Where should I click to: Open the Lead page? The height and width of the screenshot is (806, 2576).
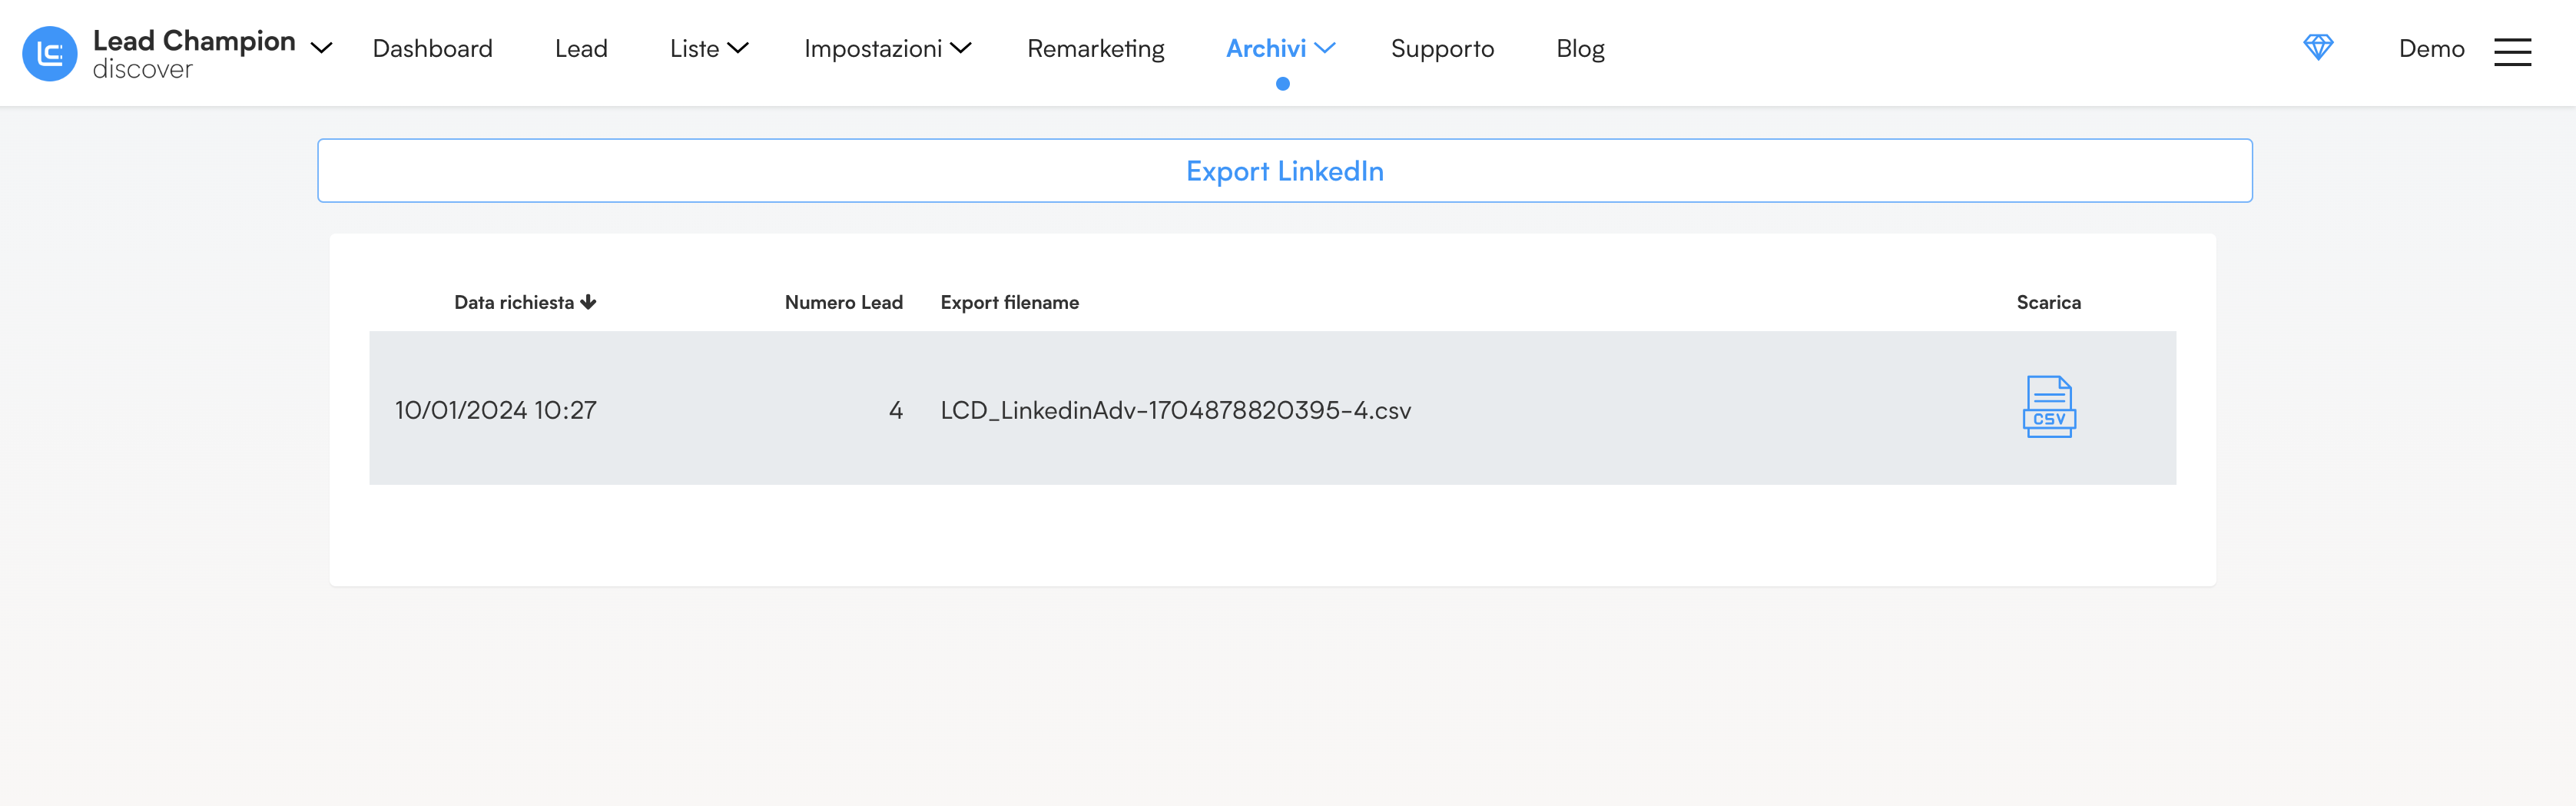coord(581,48)
